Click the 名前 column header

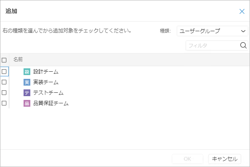point(18,59)
